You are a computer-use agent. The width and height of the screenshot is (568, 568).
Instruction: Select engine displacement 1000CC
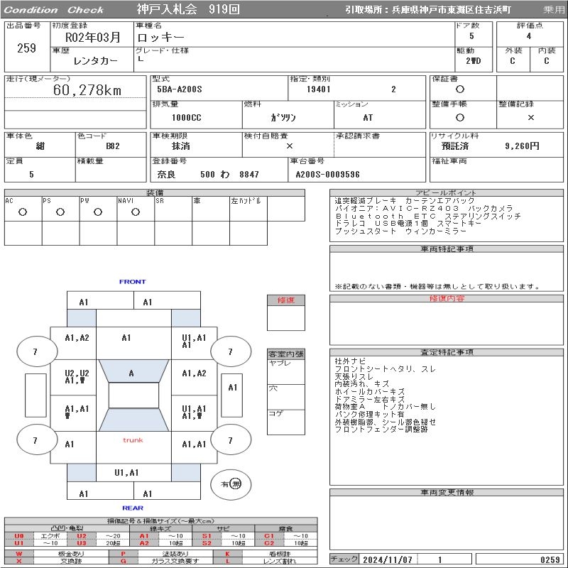(186, 118)
